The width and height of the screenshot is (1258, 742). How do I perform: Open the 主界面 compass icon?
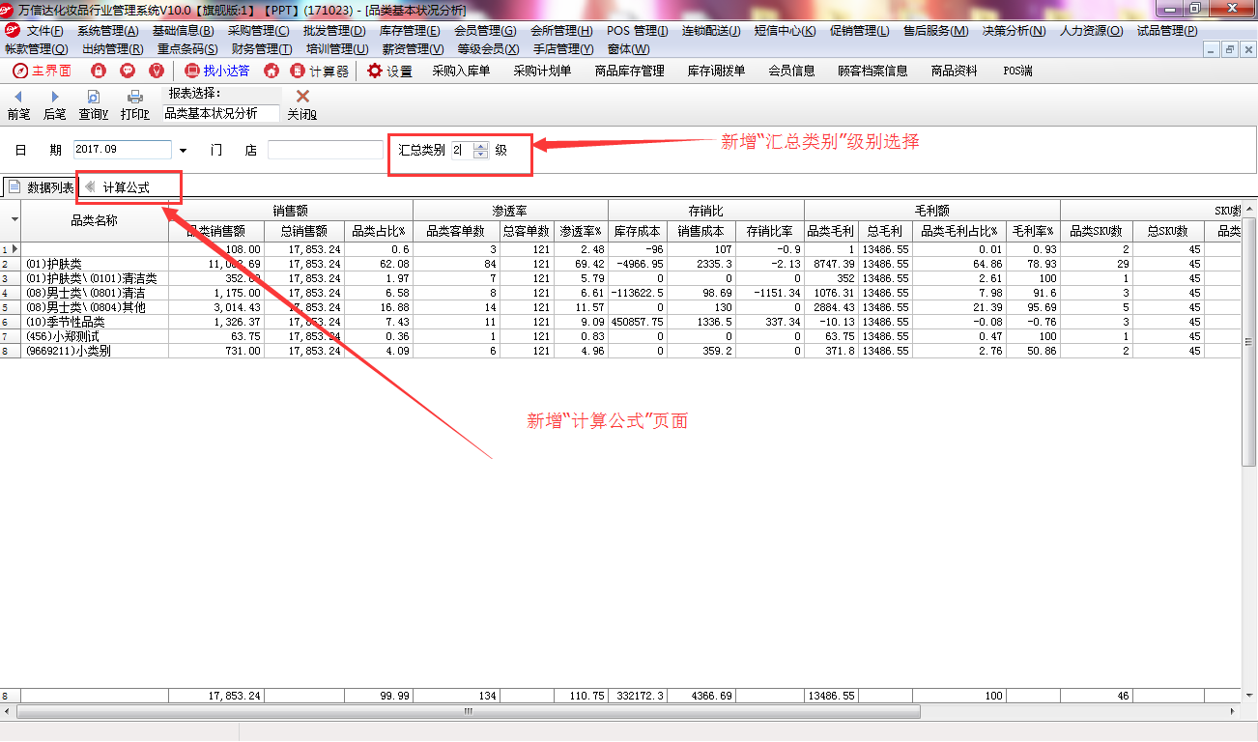click(19, 71)
